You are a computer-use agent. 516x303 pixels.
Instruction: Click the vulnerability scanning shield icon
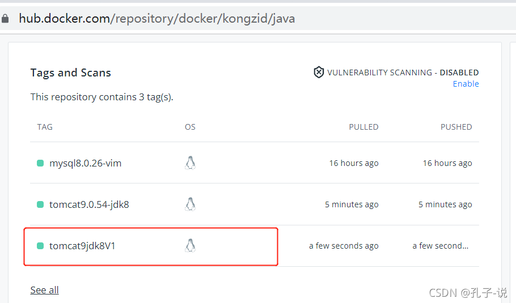pyautogui.click(x=319, y=72)
